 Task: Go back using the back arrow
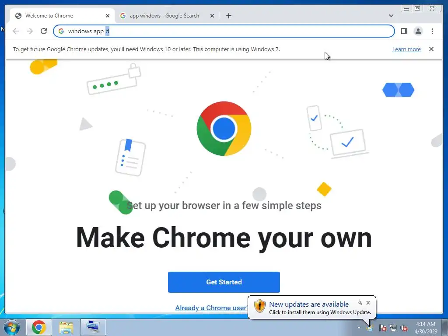[16, 31]
